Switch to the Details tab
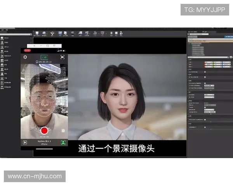The height and width of the screenshot is (186, 233). pos(205,32)
